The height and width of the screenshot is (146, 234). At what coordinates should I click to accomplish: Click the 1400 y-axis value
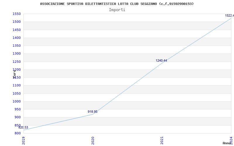pyautogui.click(x=17, y=38)
